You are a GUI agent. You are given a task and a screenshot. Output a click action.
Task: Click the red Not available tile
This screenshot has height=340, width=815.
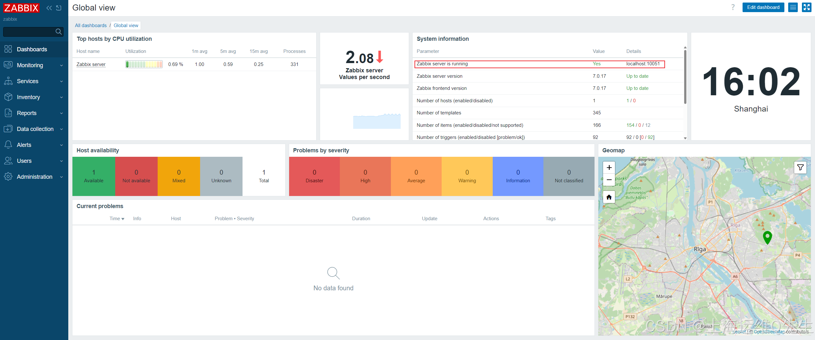click(136, 176)
